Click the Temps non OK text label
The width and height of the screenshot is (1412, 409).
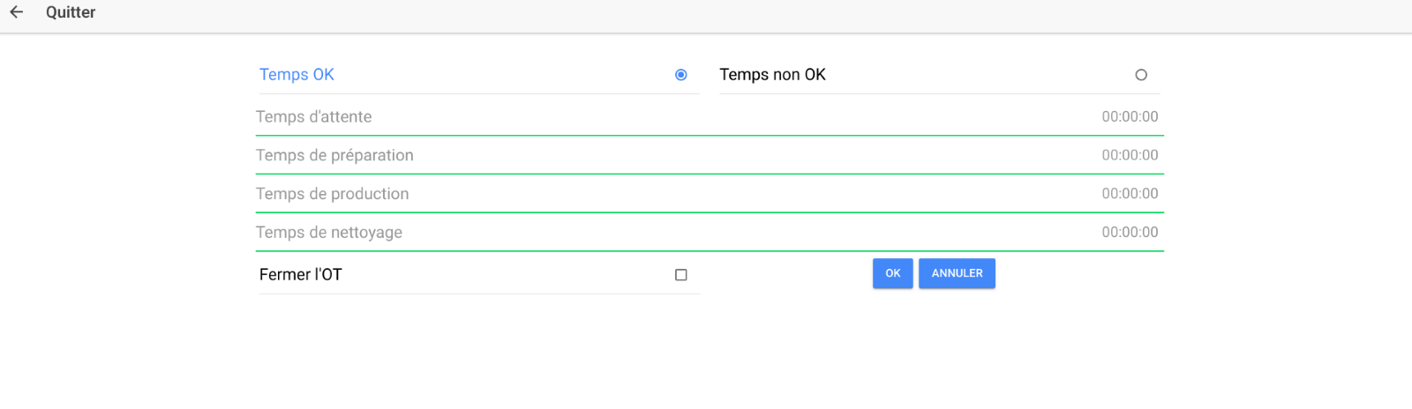click(x=772, y=75)
